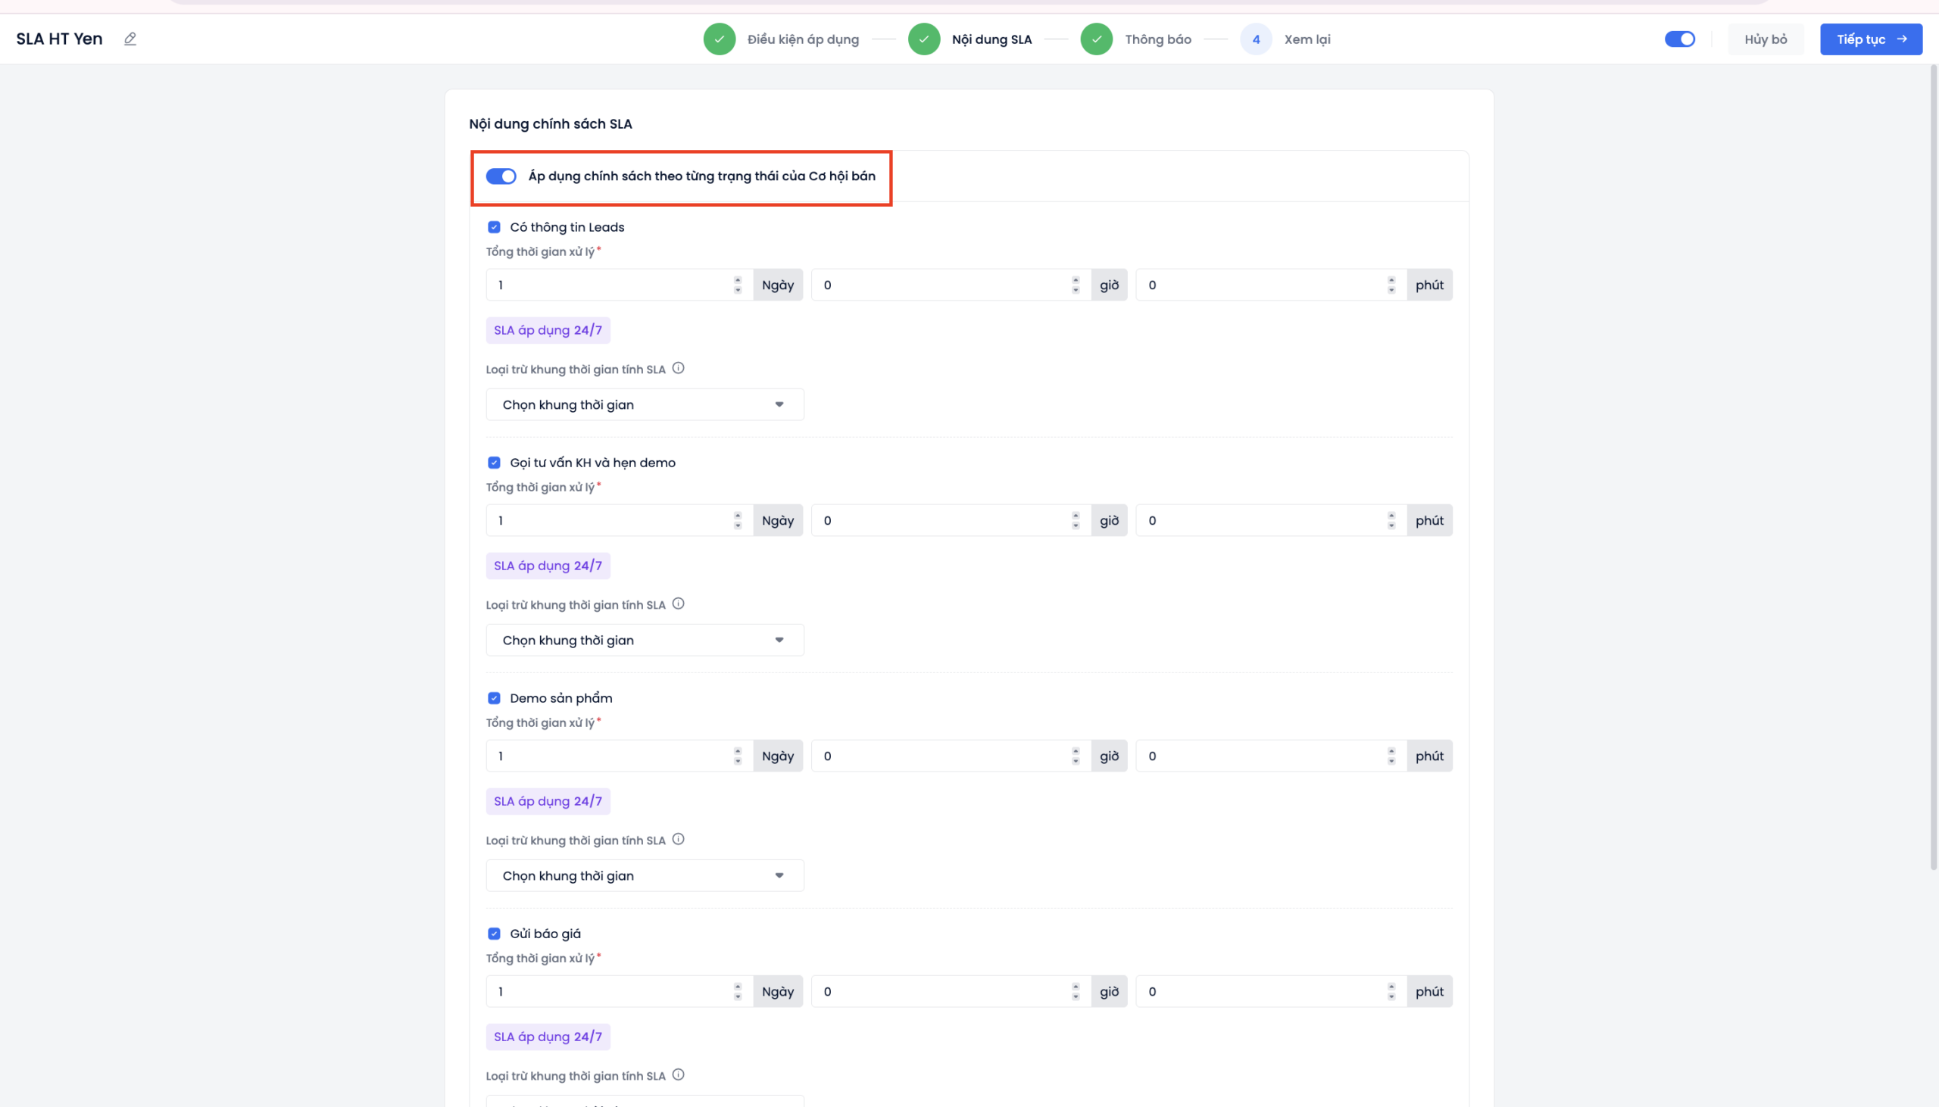Image resolution: width=1939 pixels, height=1107 pixels.
Task: Open Chọn khung thời gian dropdown under Gọi tư vấn
Action: [644, 640]
